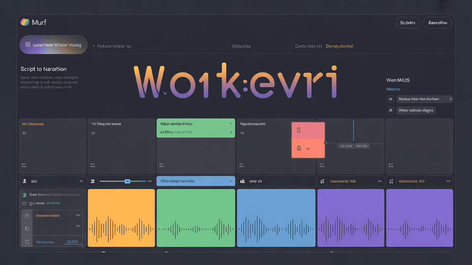Click the blue handle on the horizontal slider
The width and height of the screenshot is (472, 265).
pyautogui.click(x=127, y=181)
